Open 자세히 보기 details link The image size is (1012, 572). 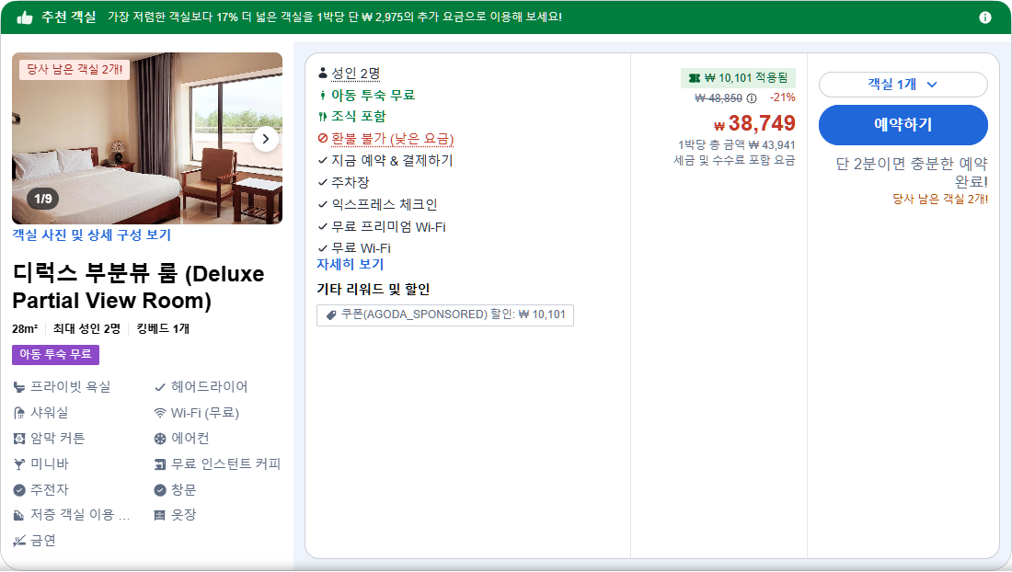tap(350, 265)
